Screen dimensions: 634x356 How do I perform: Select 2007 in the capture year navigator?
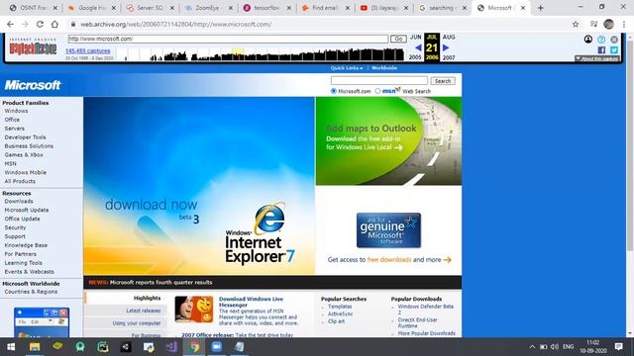pyautogui.click(x=449, y=57)
